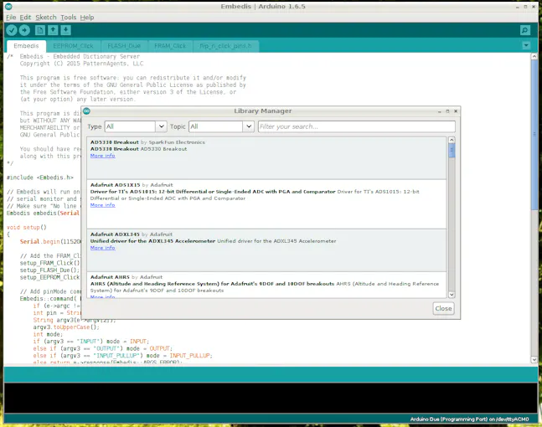Click code editor scroll down arrow
The image size is (542, 427).
[x=534, y=360]
